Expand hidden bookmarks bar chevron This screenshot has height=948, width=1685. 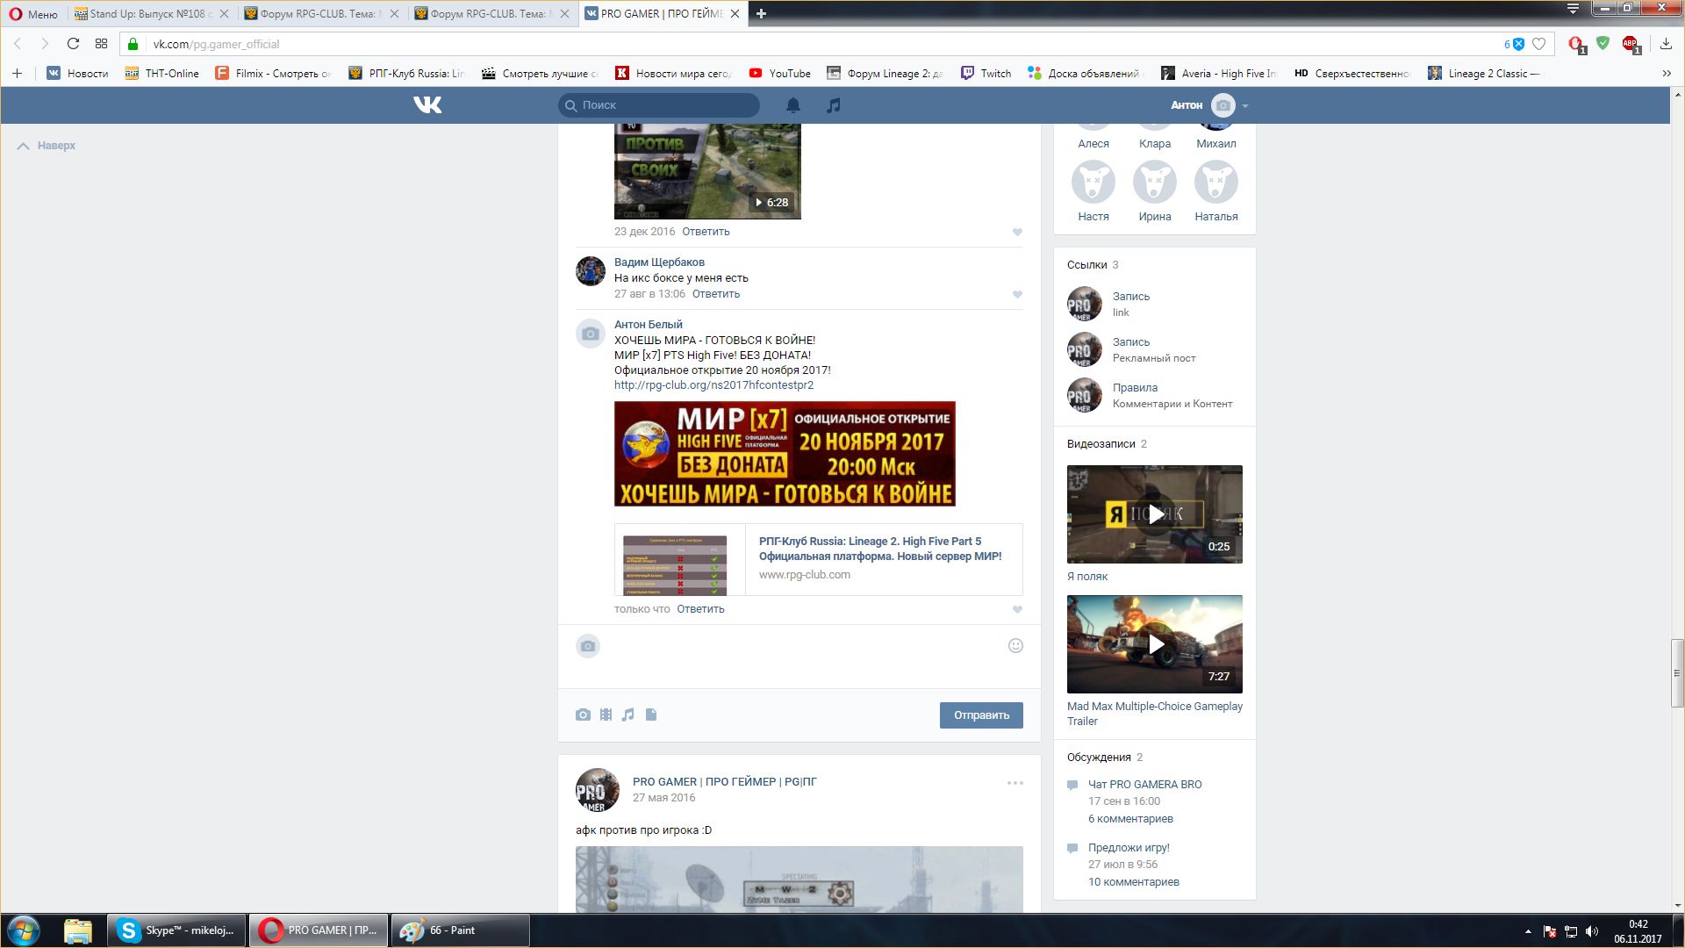point(1666,74)
